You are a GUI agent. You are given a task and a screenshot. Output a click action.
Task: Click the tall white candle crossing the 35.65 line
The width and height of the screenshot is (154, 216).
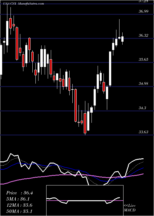pos(110,69)
